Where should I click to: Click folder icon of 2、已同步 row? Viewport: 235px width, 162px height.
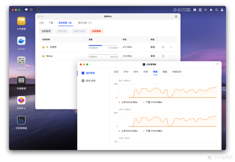[43, 47]
